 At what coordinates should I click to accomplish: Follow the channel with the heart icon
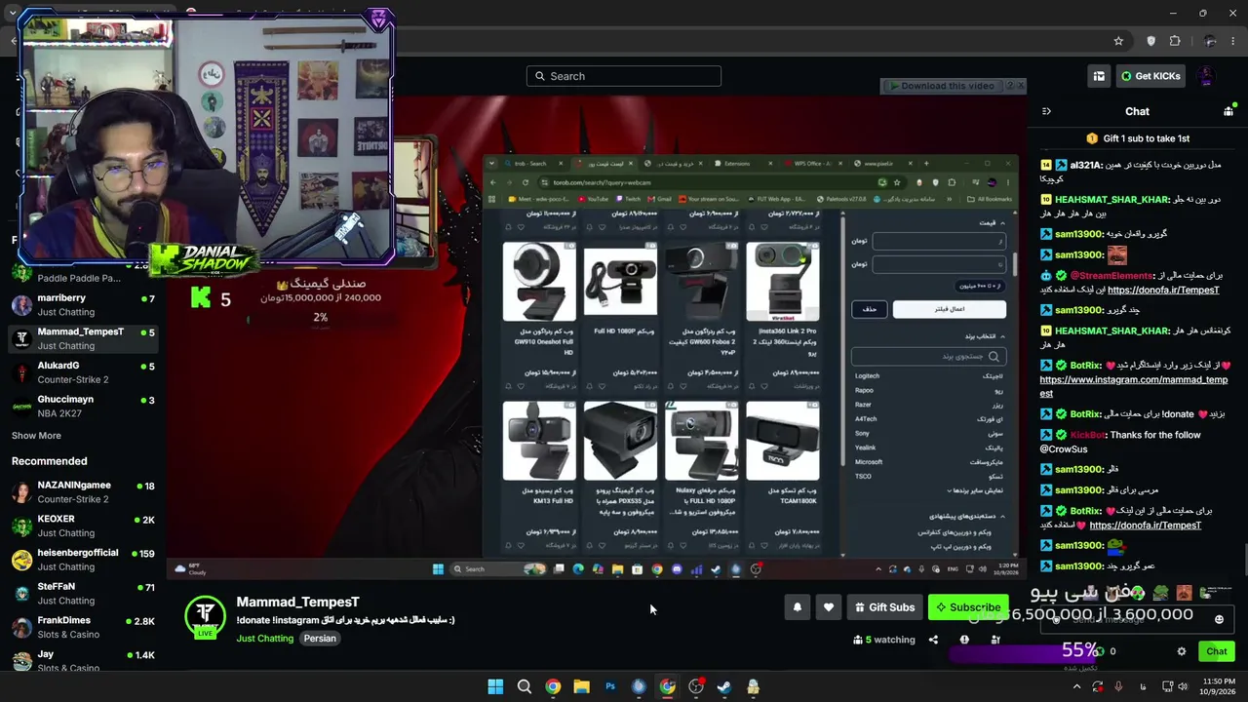(828, 607)
